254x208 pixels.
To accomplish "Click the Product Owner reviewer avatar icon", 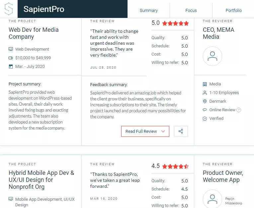I will (212, 199).
